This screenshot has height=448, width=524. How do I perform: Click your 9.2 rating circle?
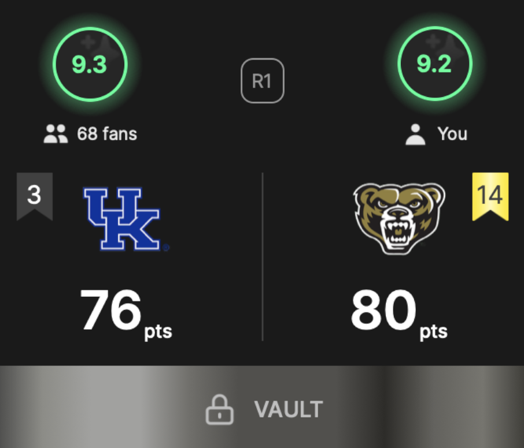point(434,64)
